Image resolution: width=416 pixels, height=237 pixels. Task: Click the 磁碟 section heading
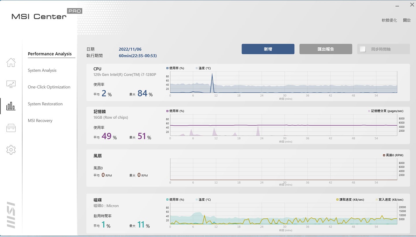pyautogui.click(x=98, y=200)
